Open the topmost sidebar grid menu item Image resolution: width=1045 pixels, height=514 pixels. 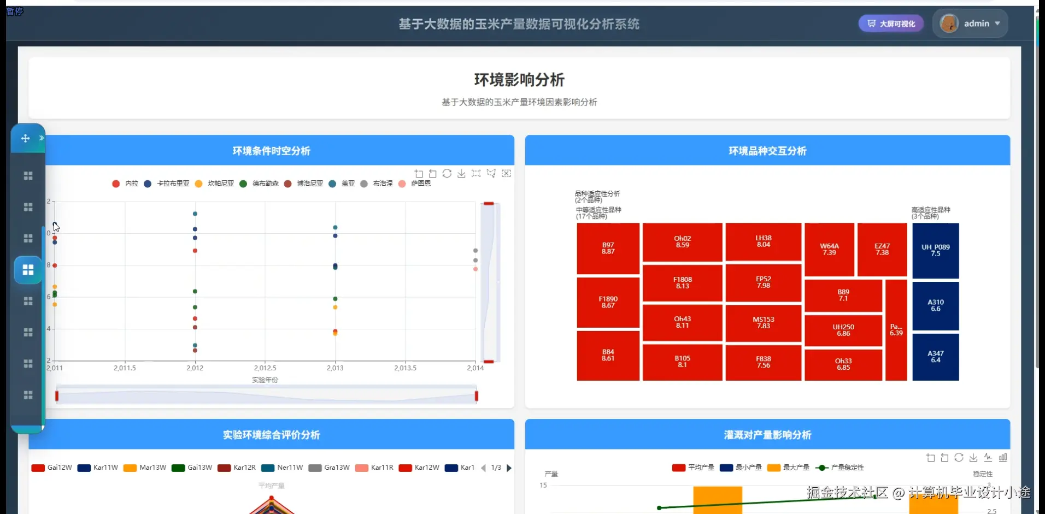pyautogui.click(x=27, y=175)
